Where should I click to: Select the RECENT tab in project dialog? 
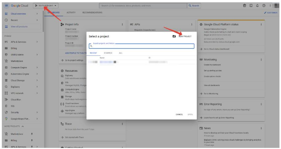(x=93, y=53)
